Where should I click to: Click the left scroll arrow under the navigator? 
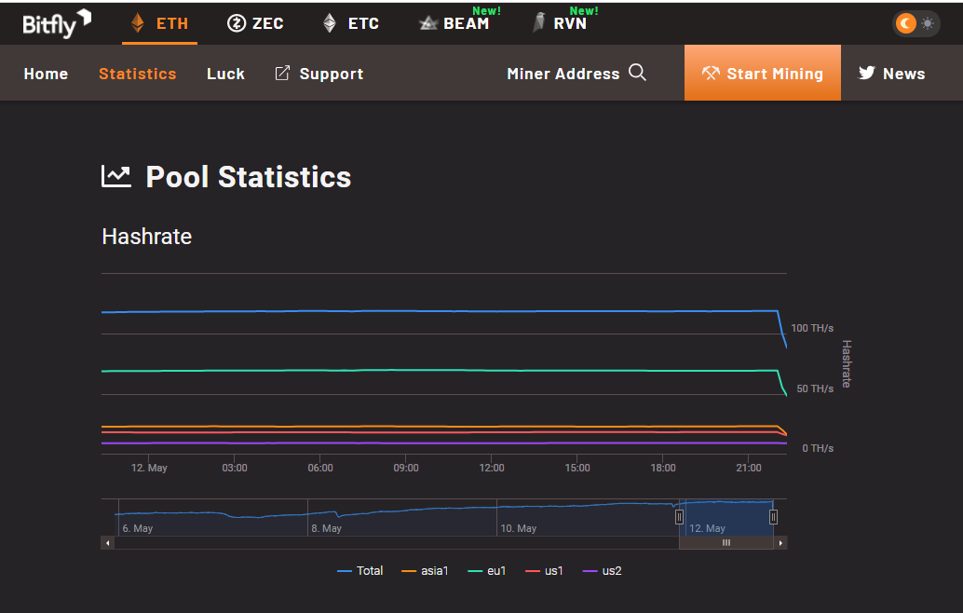107,542
